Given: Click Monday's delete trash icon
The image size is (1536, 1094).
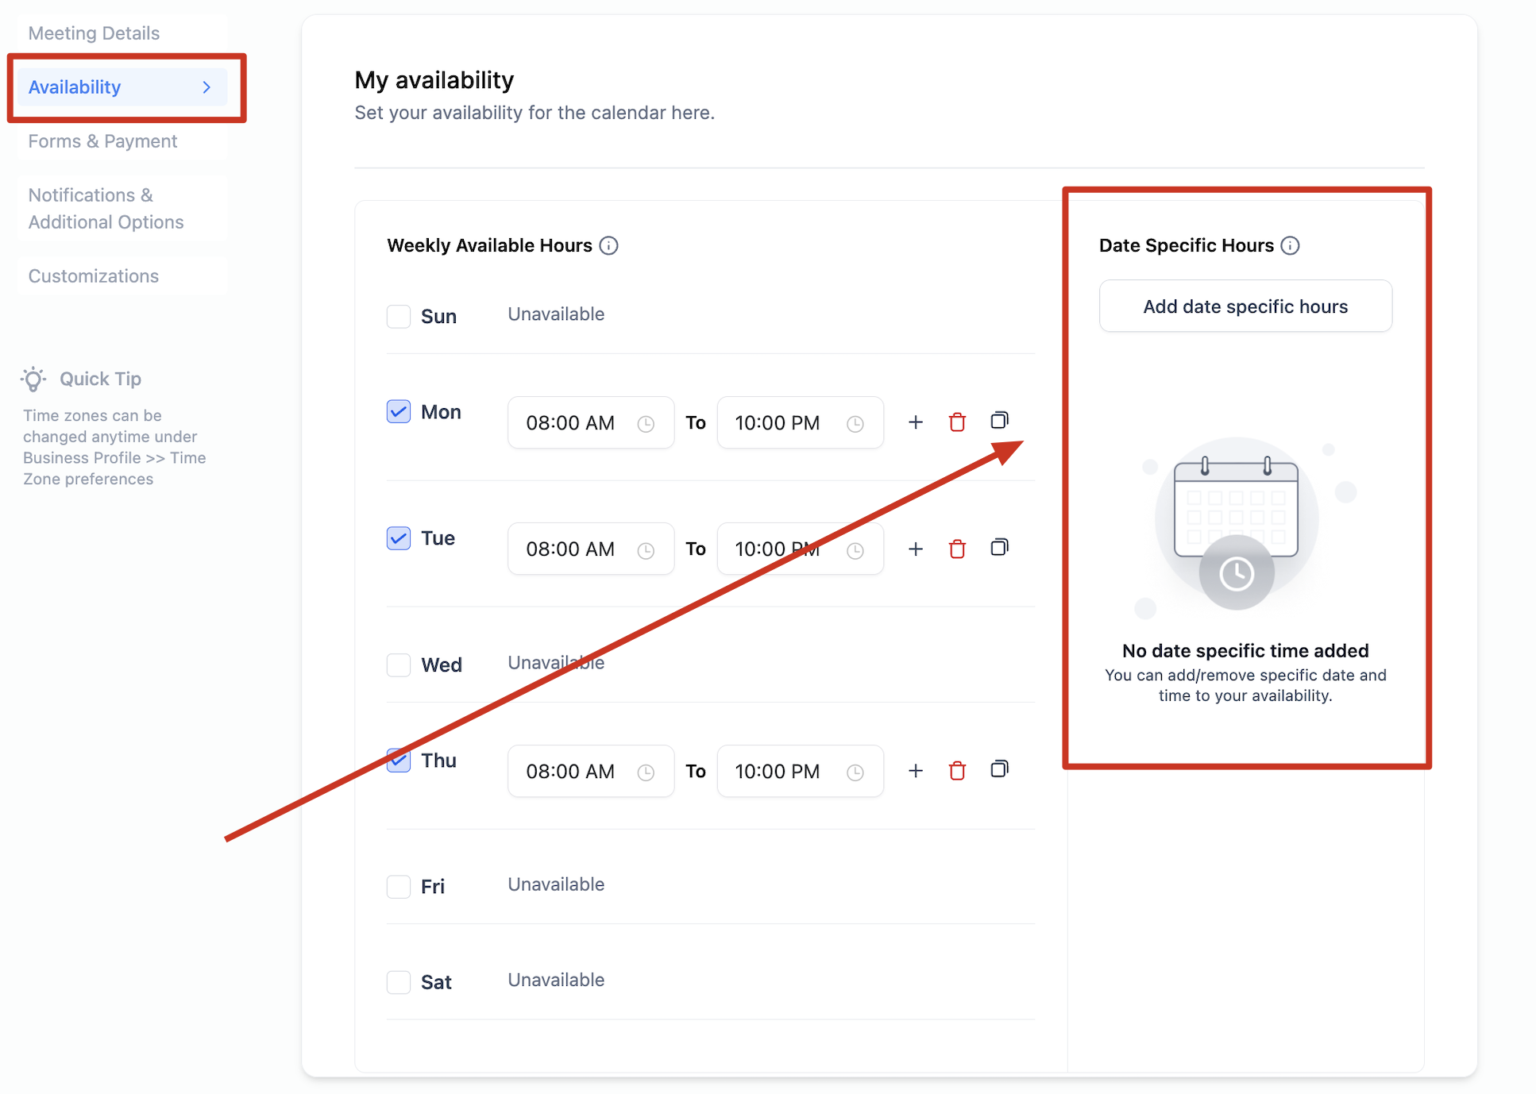Looking at the screenshot, I should coord(957,422).
